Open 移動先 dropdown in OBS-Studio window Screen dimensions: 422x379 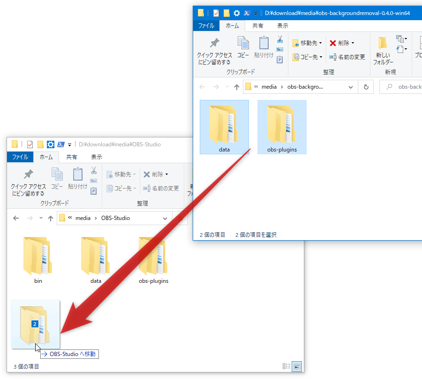121,174
